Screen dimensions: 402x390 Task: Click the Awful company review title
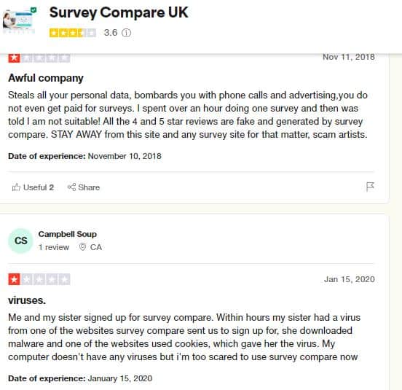46,78
